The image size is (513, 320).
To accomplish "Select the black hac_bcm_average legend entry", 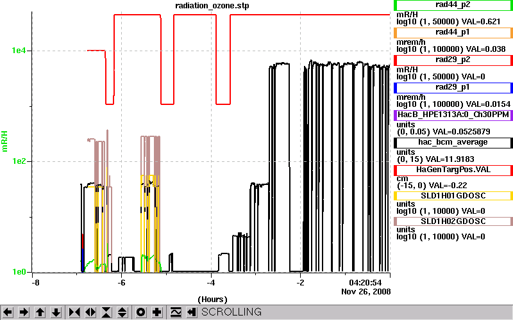I will point(453,142).
